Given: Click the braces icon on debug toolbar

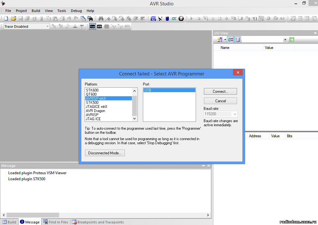Looking at the screenshot, I should pos(255,18).
